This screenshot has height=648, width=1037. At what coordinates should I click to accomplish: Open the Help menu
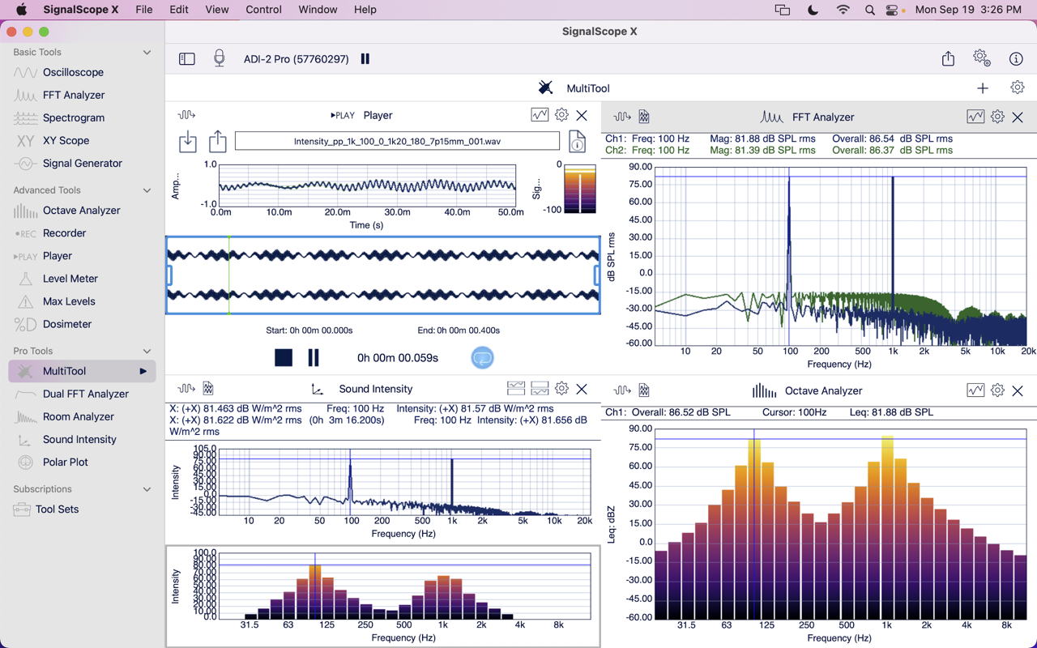click(x=365, y=10)
